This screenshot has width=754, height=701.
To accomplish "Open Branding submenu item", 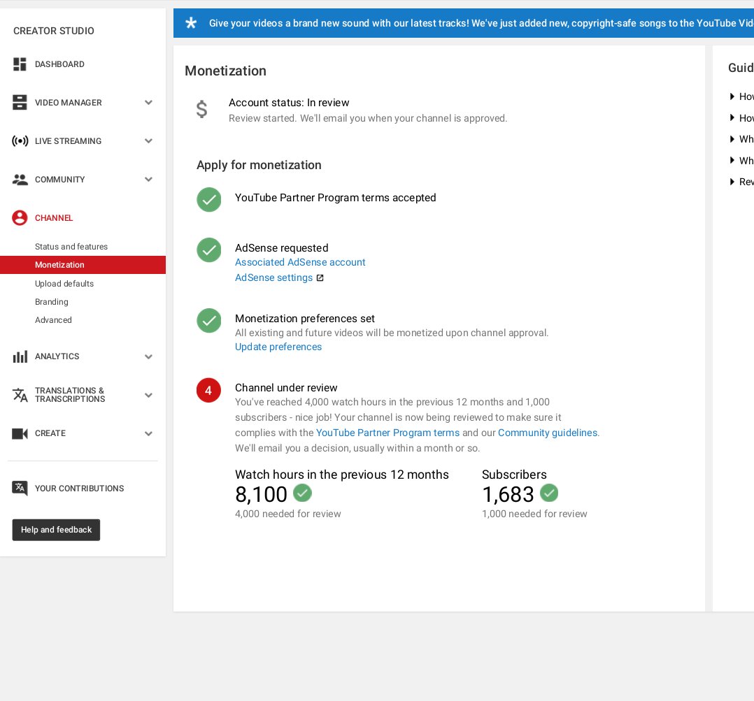I will click(52, 302).
